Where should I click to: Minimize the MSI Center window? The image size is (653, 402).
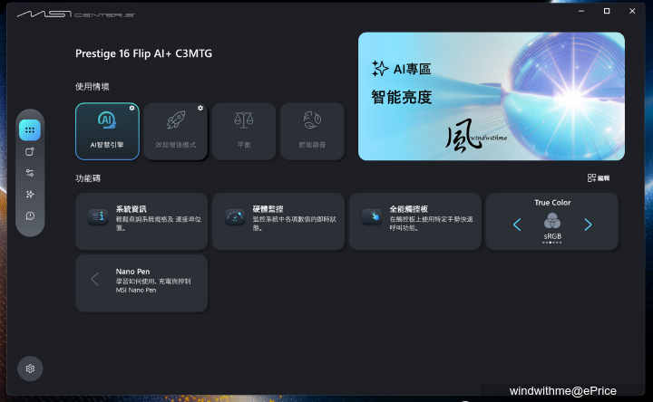click(x=581, y=11)
